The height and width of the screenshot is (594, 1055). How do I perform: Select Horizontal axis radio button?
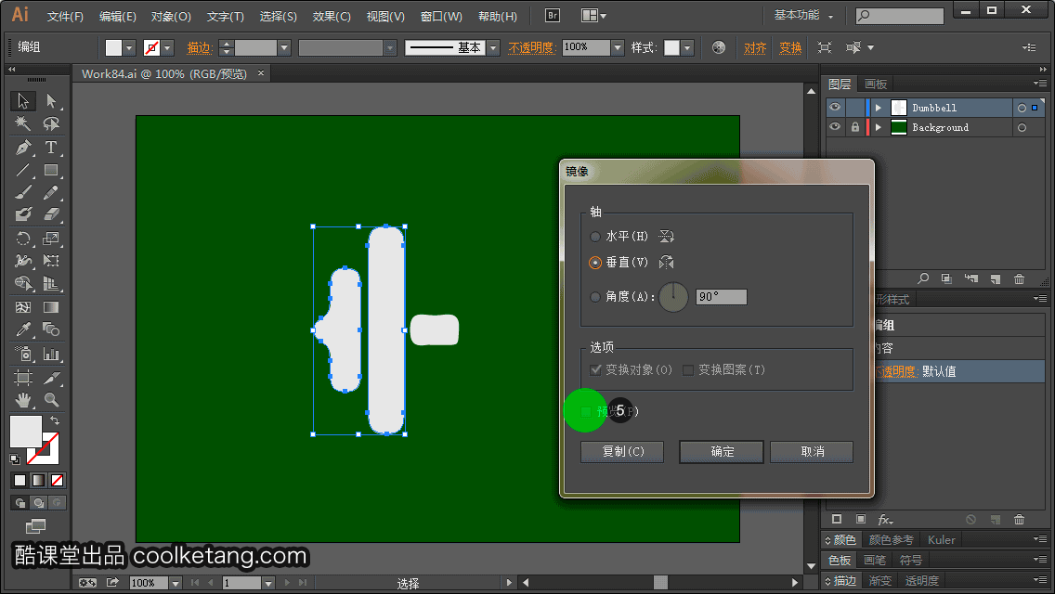coord(594,237)
